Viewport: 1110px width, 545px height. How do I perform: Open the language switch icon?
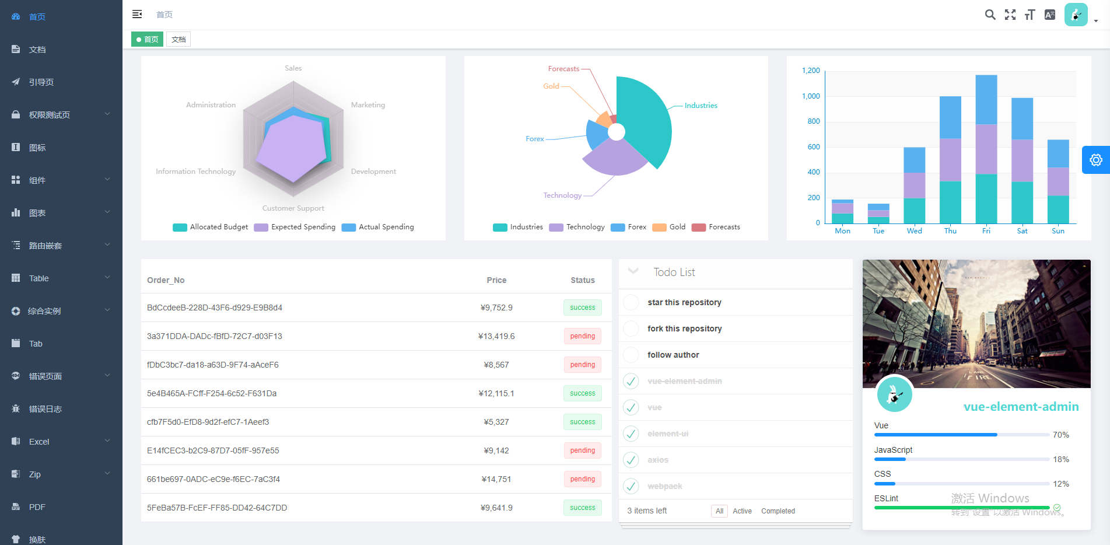click(1050, 15)
